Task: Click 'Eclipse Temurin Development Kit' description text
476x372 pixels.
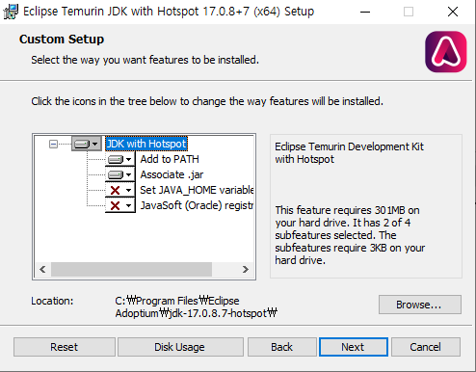Action: (x=349, y=153)
